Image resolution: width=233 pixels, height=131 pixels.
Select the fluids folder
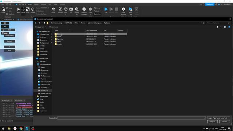59,36
